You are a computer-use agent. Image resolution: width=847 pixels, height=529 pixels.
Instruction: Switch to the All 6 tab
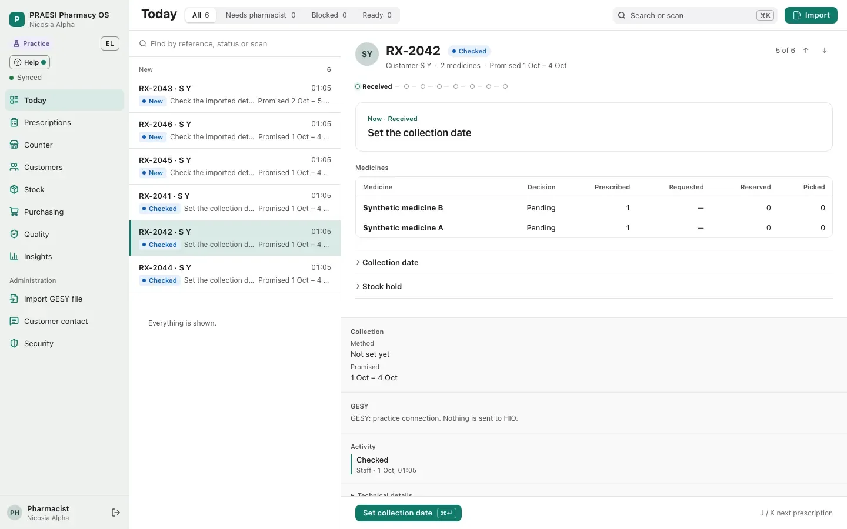coord(201,15)
